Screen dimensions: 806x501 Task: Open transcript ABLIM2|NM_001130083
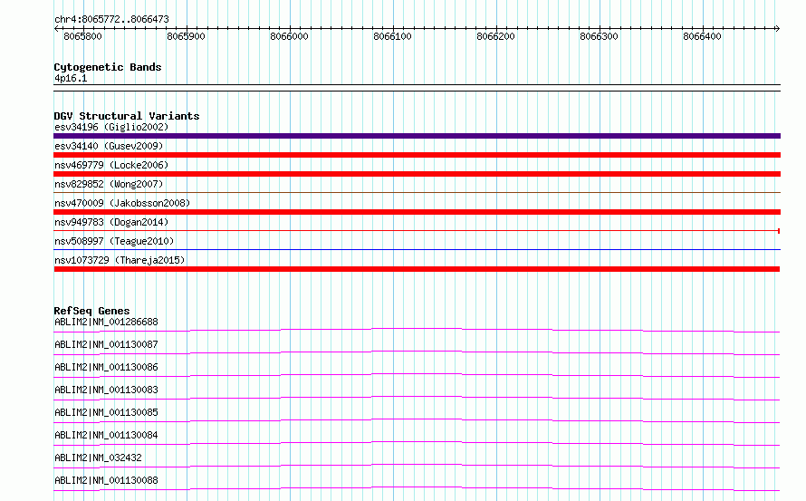106,390
